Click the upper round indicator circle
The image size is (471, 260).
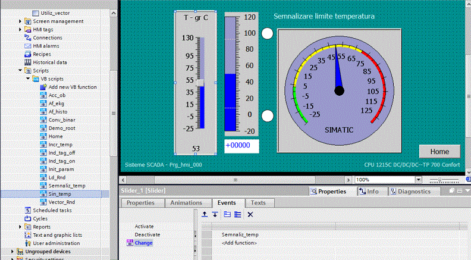(268, 33)
